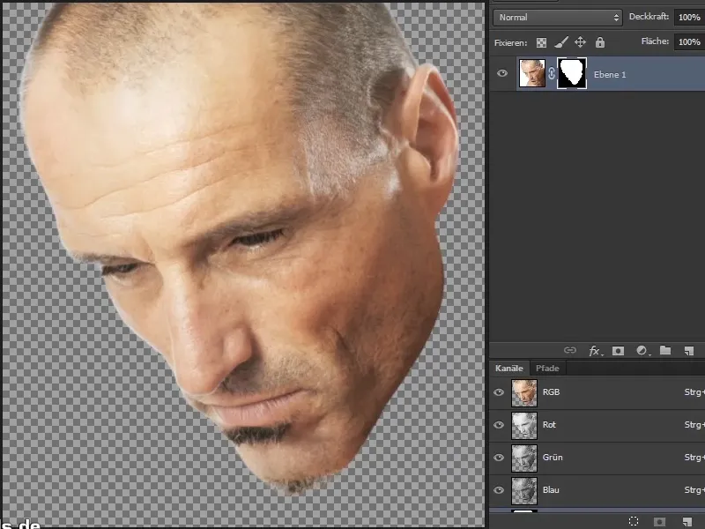Viewport: 705px width, 529px height.
Task: Switch to the Kanäle tab
Action: point(509,368)
